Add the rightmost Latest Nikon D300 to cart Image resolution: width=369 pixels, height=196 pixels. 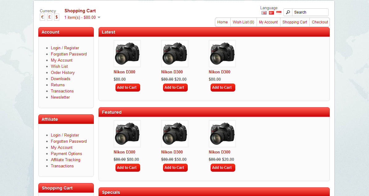point(223,88)
